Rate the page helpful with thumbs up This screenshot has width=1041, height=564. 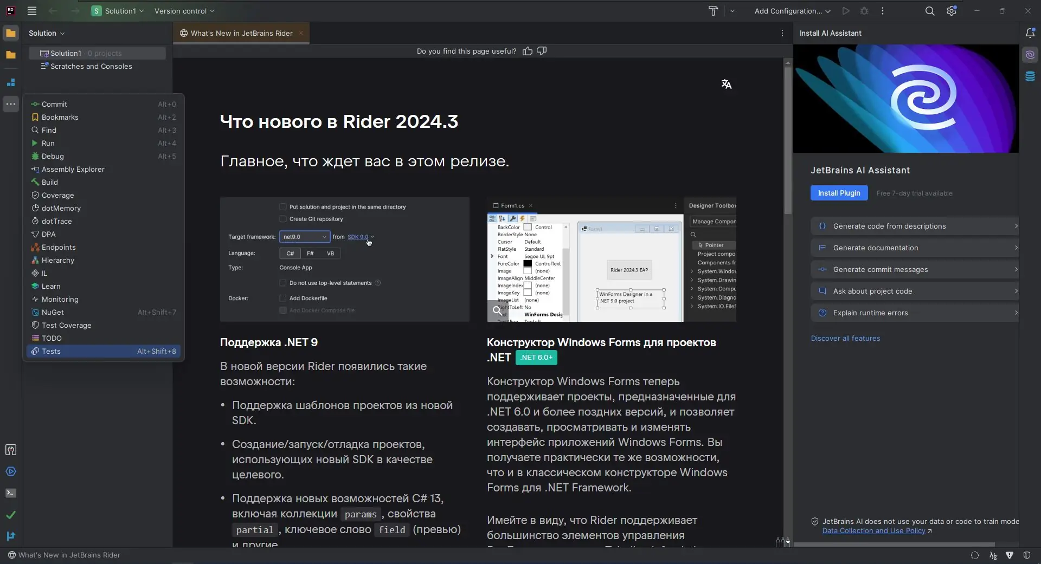click(527, 51)
